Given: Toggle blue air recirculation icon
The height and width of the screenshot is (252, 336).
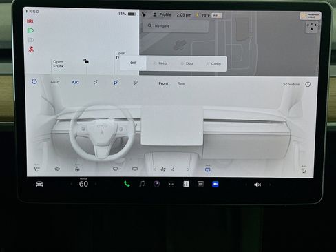Looking at the screenshot, I should click(x=207, y=169).
